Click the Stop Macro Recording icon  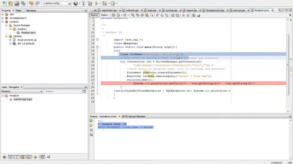(188, 15)
